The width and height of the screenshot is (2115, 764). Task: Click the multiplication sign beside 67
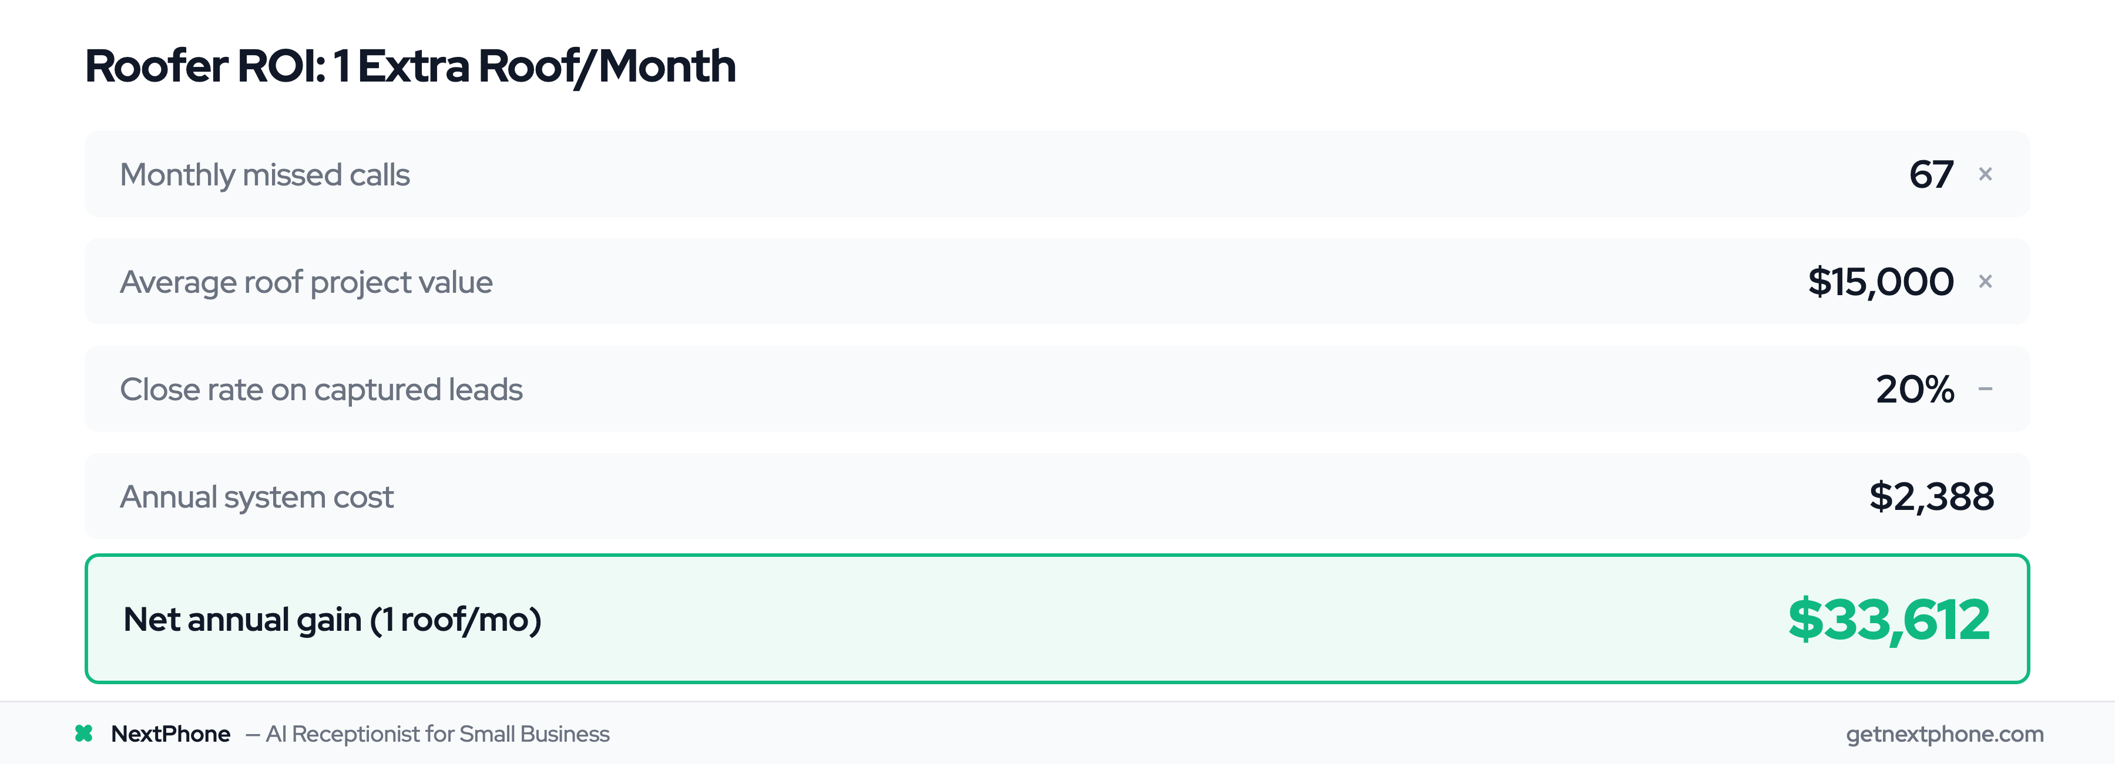click(1985, 175)
